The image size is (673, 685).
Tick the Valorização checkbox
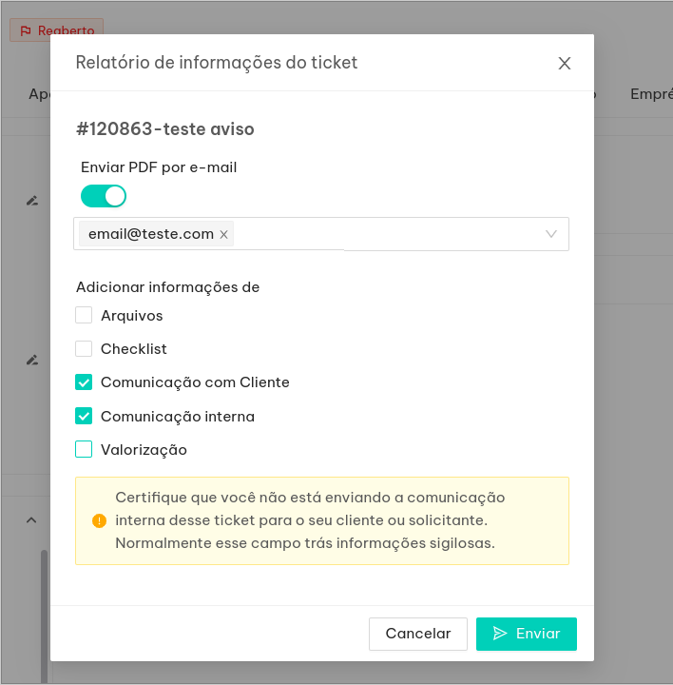84,449
